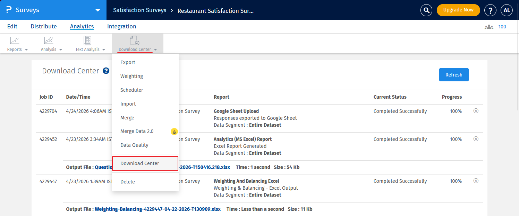Open Weighting-Balancing xlsx output file link
Screen dimensions: 519x216
158,209
